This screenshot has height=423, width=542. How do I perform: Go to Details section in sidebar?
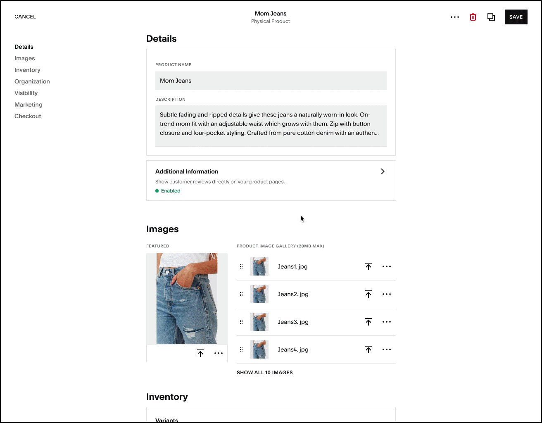pyautogui.click(x=24, y=47)
